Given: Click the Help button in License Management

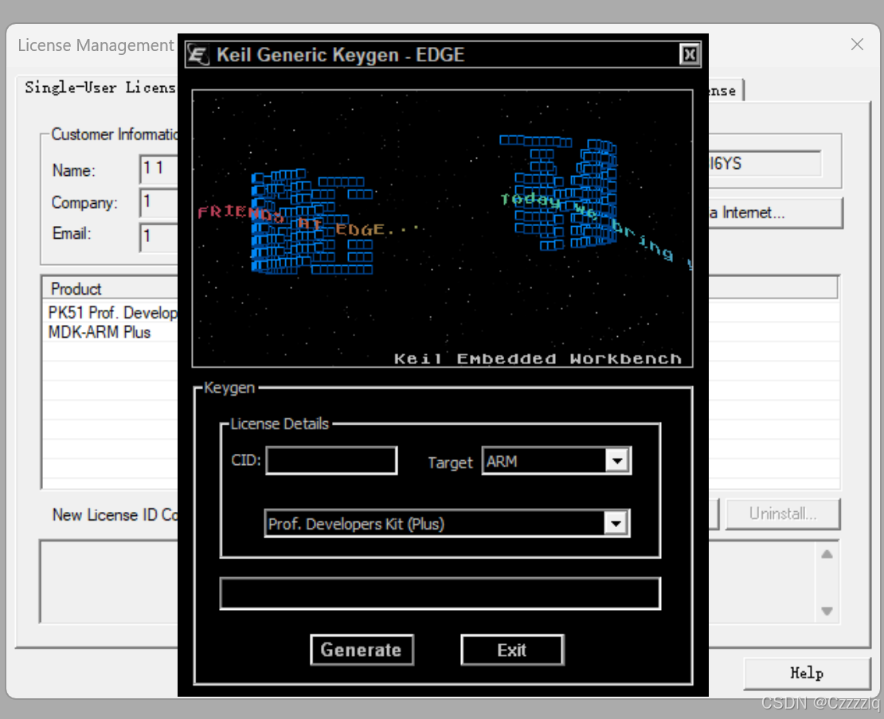Looking at the screenshot, I should point(807,674).
